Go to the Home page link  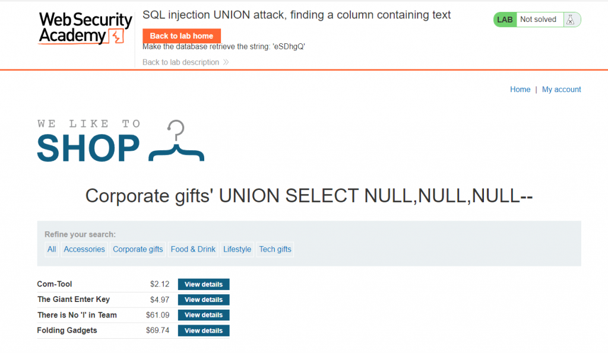(x=520, y=89)
